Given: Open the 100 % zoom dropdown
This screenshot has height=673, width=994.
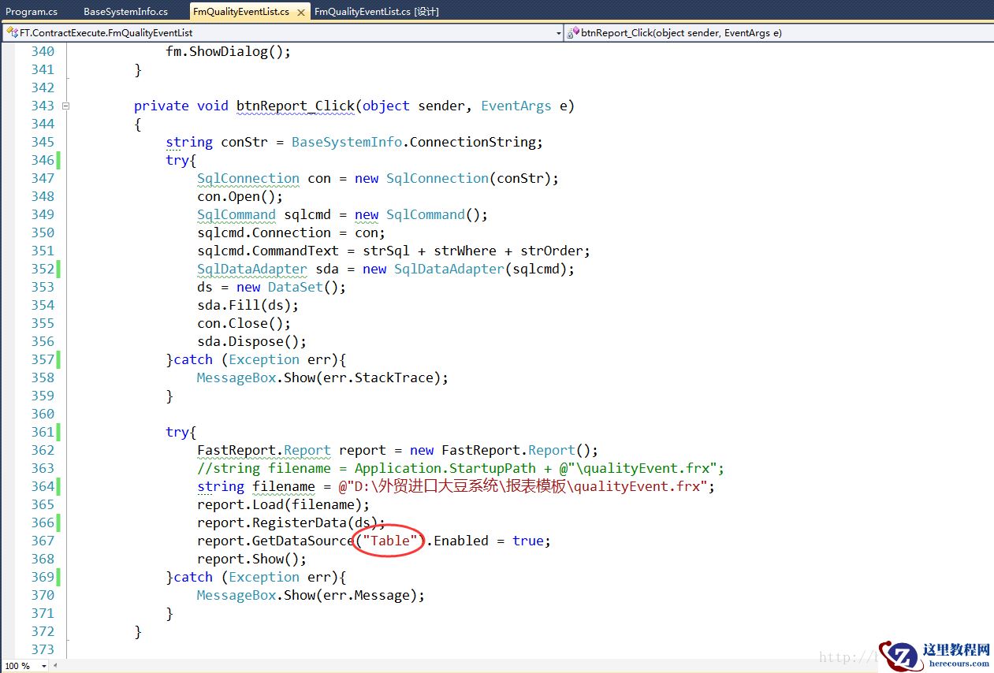Looking at the screenshot, I should [43, 666].
